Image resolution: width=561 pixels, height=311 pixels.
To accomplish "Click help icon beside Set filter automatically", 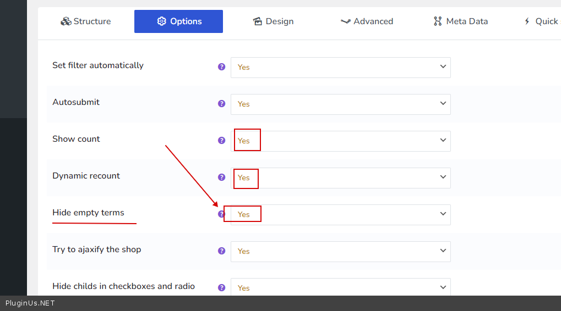I will (x=221, y=67).
